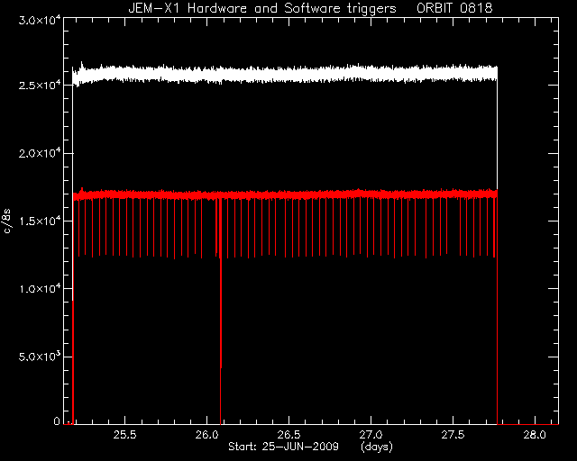Click the 2.5×10⁴ y-axis tick label
The height and width of the screenshot is (461, 577).
pyautogui.click(x=40, y=85)
